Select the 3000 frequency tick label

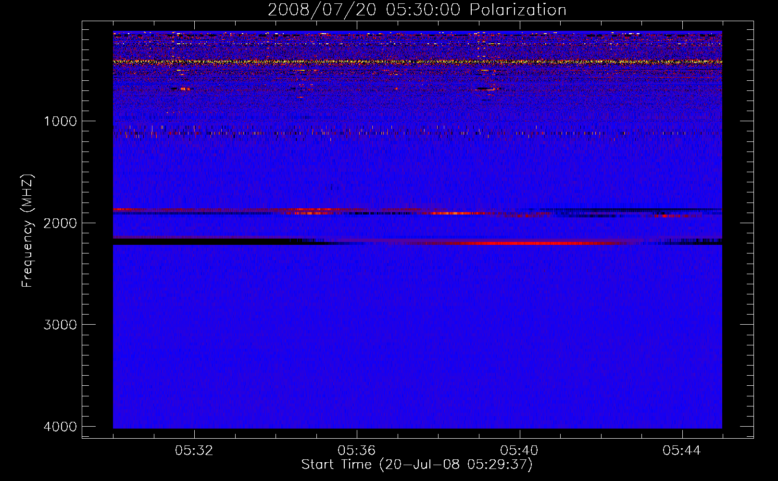click(60, 325)
